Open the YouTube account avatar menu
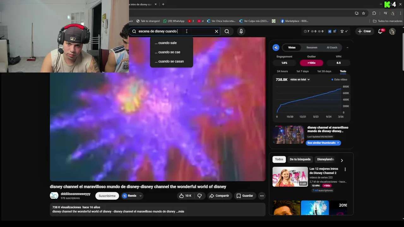The image size is (404, 227). [x=392, y=31]
